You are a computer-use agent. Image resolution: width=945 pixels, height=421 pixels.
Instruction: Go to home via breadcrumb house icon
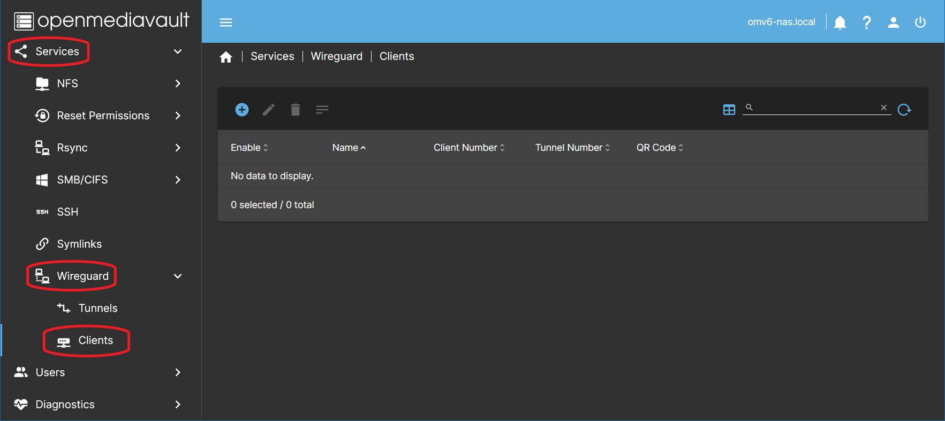click(x=226, y=57)
